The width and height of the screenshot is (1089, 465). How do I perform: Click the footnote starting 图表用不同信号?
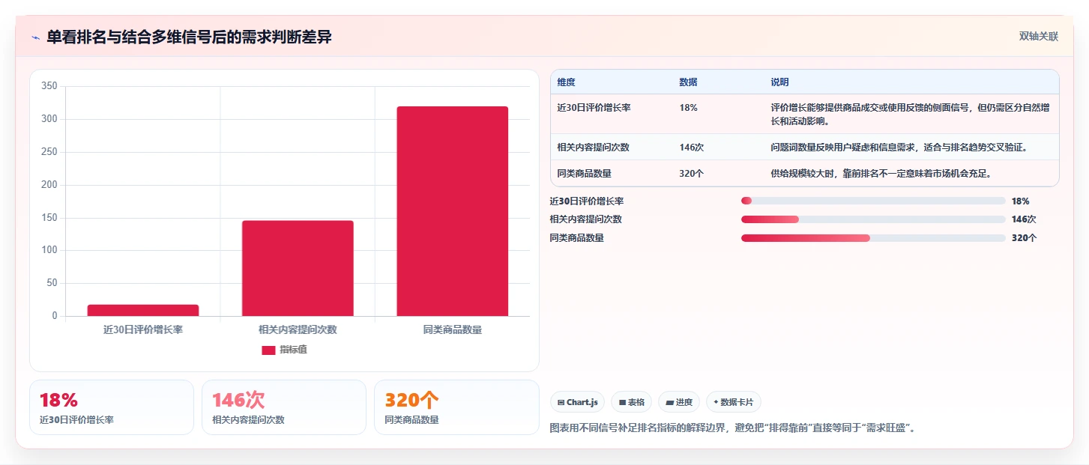pos(733,428)
